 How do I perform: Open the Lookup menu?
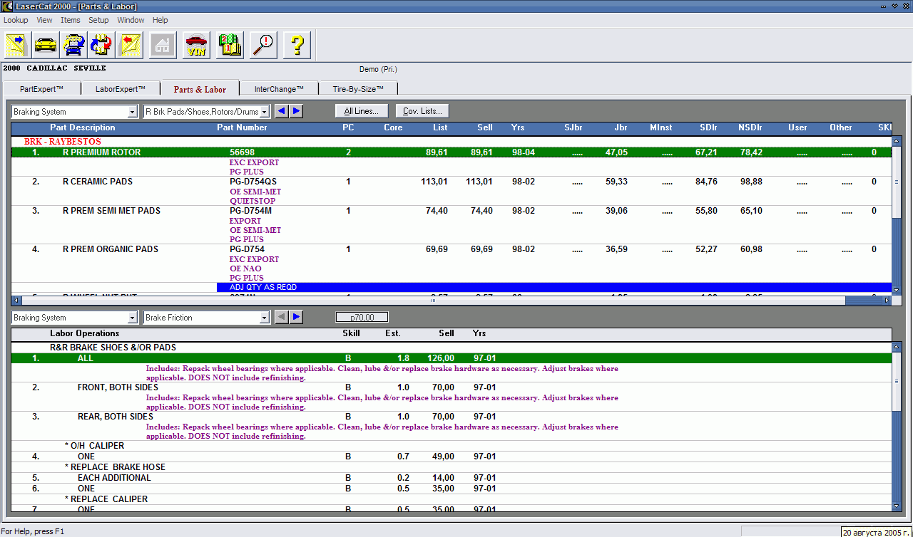point(16,20)
